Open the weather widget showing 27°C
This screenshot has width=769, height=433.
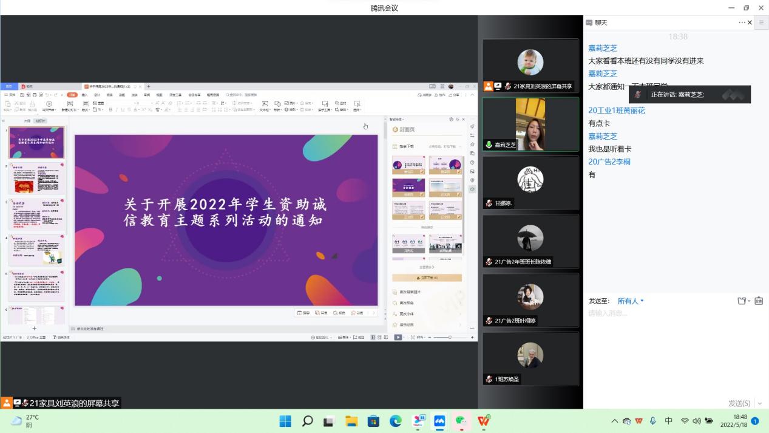pyautogui.click(x=24, y=421)
